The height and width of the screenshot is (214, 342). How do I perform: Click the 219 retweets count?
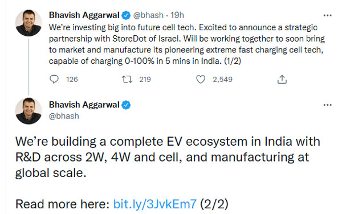coord(145,80)
